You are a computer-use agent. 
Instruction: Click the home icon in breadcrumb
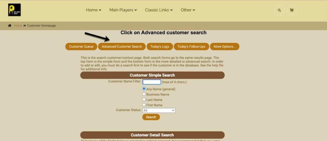pyautogui.click(x=10, y=26)
